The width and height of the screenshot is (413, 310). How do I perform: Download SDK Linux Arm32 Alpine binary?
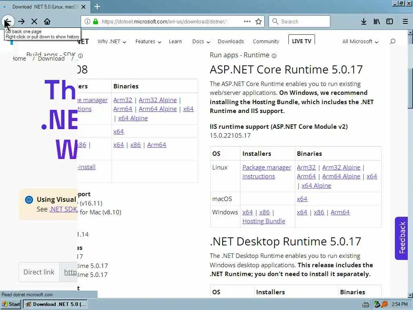pyautogui.click(x=158, y=100)
